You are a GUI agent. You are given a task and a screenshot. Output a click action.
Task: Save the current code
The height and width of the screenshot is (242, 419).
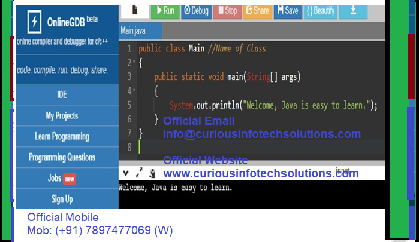pos(288,11)
